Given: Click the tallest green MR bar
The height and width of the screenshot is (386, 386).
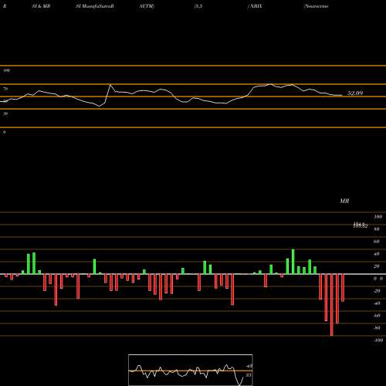Looking at the screenshot, I should (293, 262).
